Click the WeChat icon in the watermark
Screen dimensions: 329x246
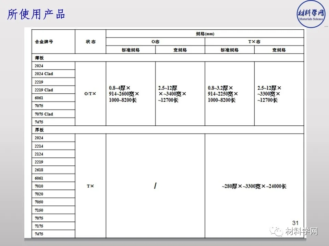pos(277,232)
